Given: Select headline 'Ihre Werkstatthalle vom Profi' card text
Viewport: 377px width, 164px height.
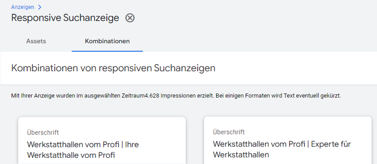Looking at the screenshot, I should tap(83, 150).
